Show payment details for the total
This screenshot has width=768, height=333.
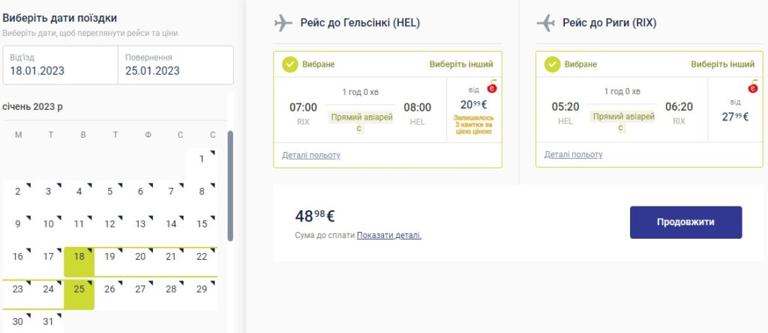click(389, 235)
